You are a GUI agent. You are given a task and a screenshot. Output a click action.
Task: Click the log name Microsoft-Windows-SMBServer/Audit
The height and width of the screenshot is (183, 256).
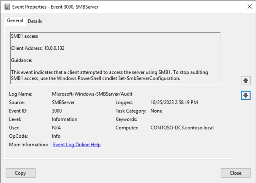pyautogui.click(x=92, y=94)
